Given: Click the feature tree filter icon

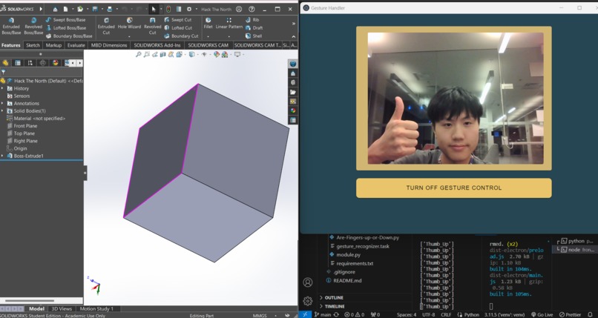Looking at the screenshot, I should coord(4,72).
